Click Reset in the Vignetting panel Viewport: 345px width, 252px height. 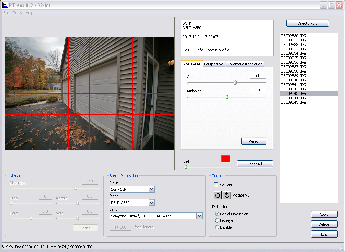click(253, 141)
